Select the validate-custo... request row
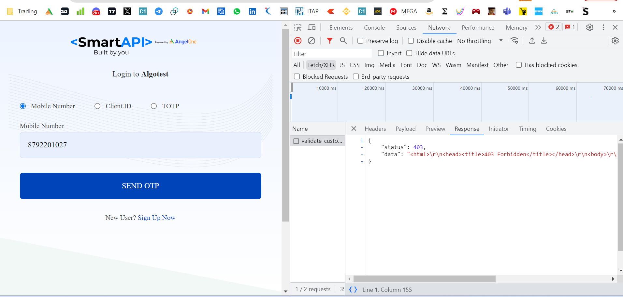Viewport: 623px width, 297px height. [318, 141]
